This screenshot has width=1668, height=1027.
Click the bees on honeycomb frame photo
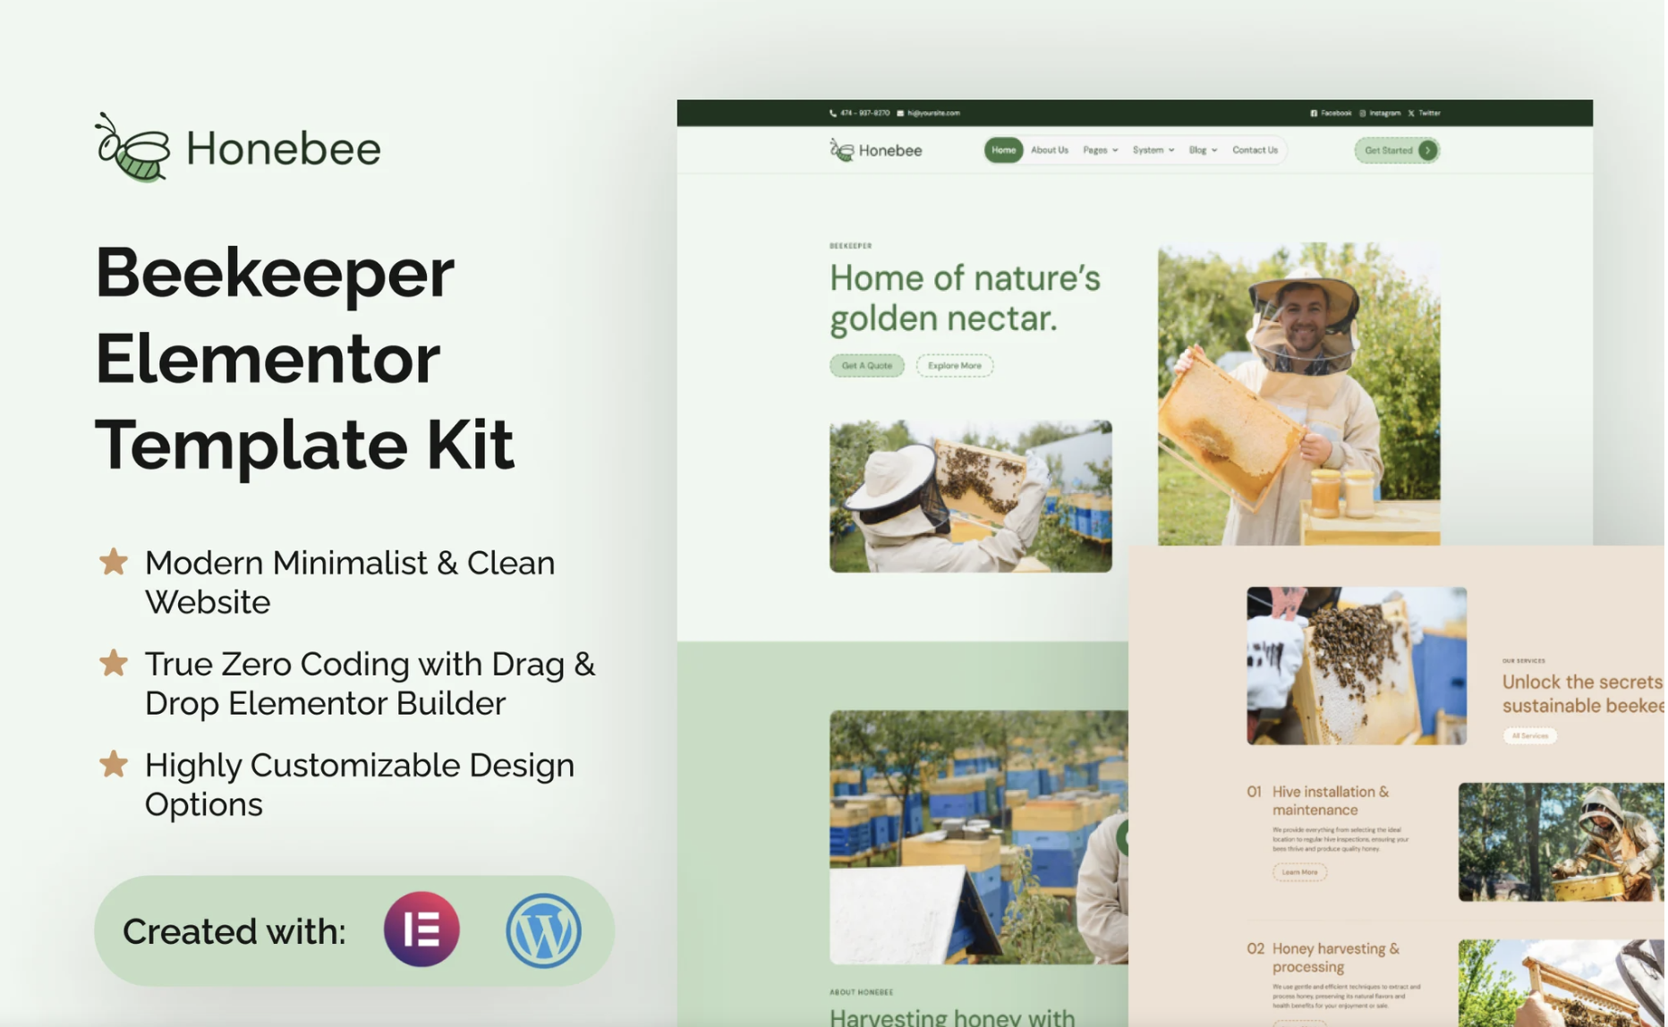(1357, 666)
